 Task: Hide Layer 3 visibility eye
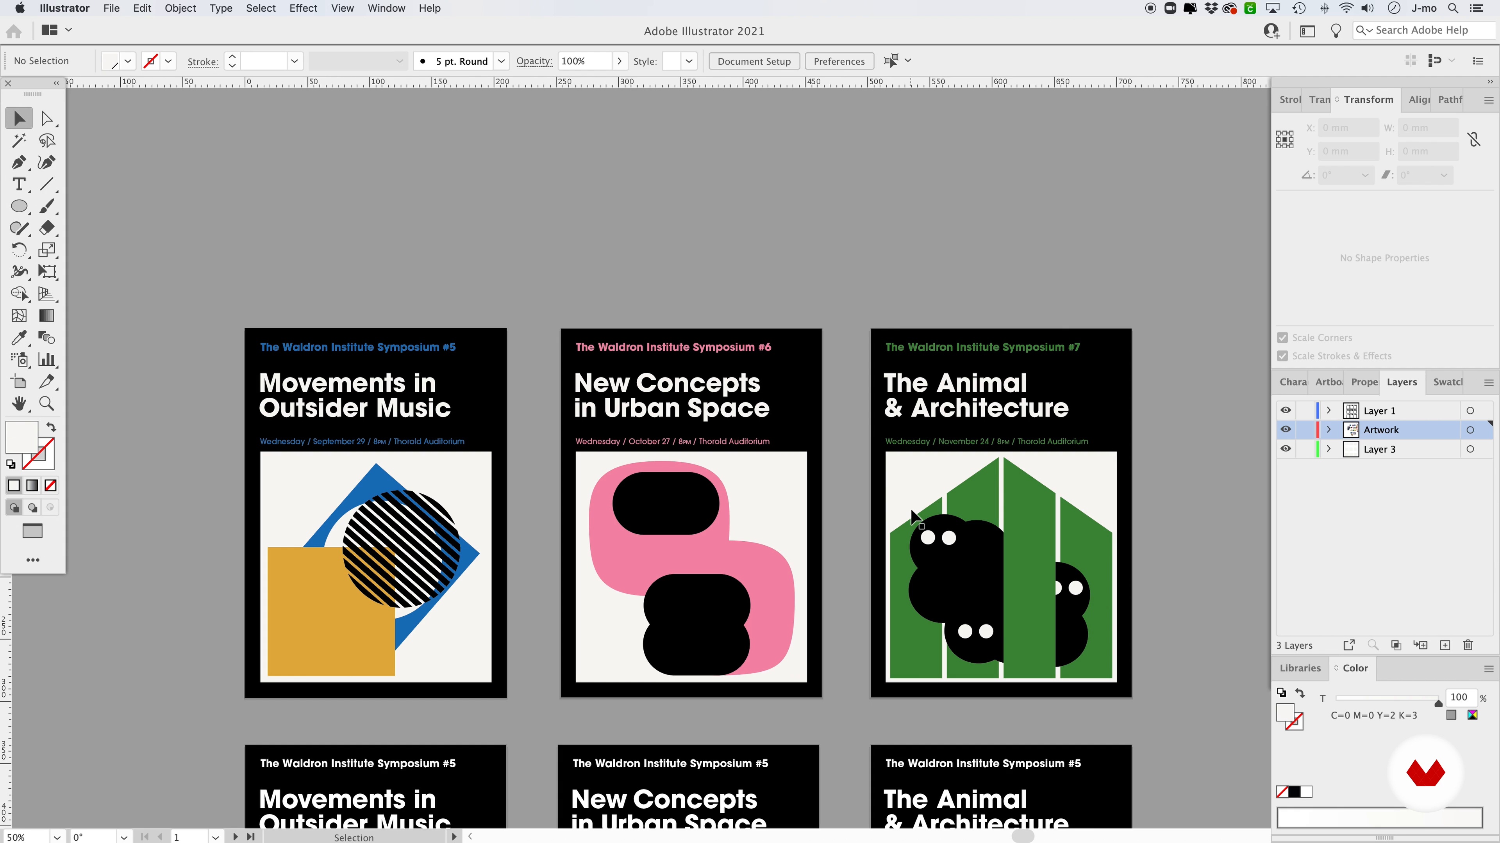tap(1286, 448)
